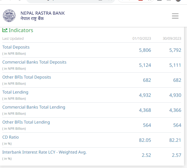Open Commercial Banks Total Deposits indicator
187x168 pixels.
[34, 62]
